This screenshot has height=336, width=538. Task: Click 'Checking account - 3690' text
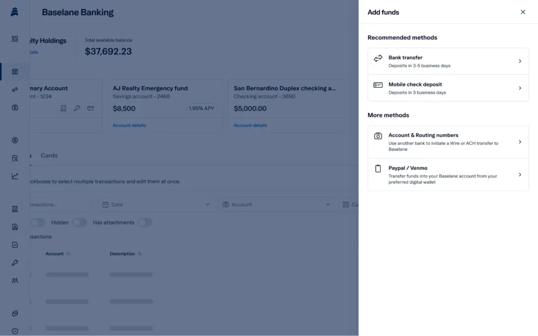click(264, 97)
